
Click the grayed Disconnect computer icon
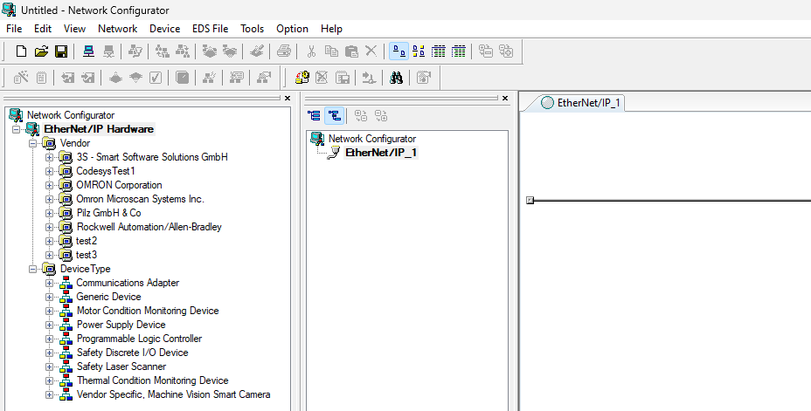pyautogui.click(x=108, y=51)
